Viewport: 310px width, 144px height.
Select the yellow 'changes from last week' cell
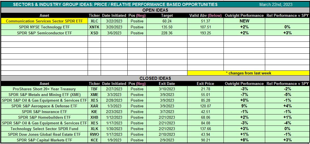(x=248, y=73)
